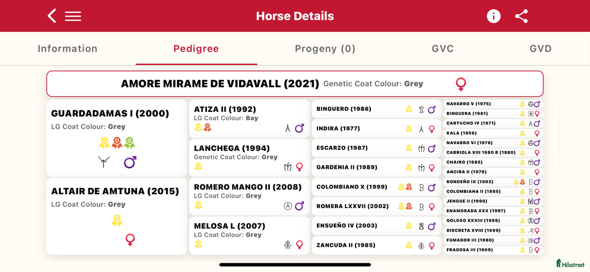Tap the share icon
This screenshot has width=590, height=272.
[522, 16]
